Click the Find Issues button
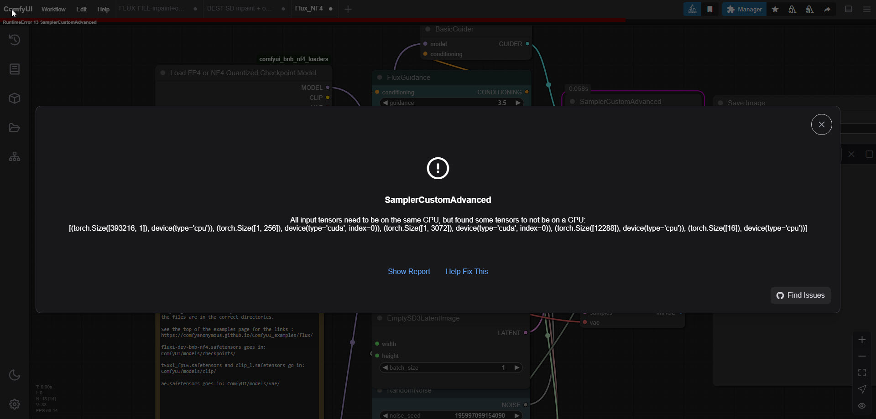 point(800,295)
